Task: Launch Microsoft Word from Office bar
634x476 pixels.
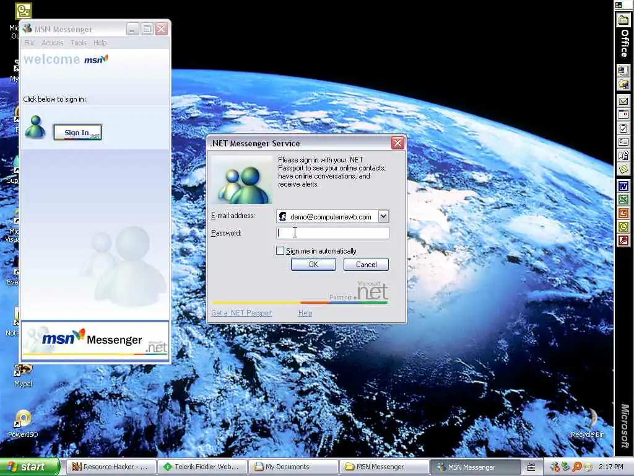Action: coord(623,186)
